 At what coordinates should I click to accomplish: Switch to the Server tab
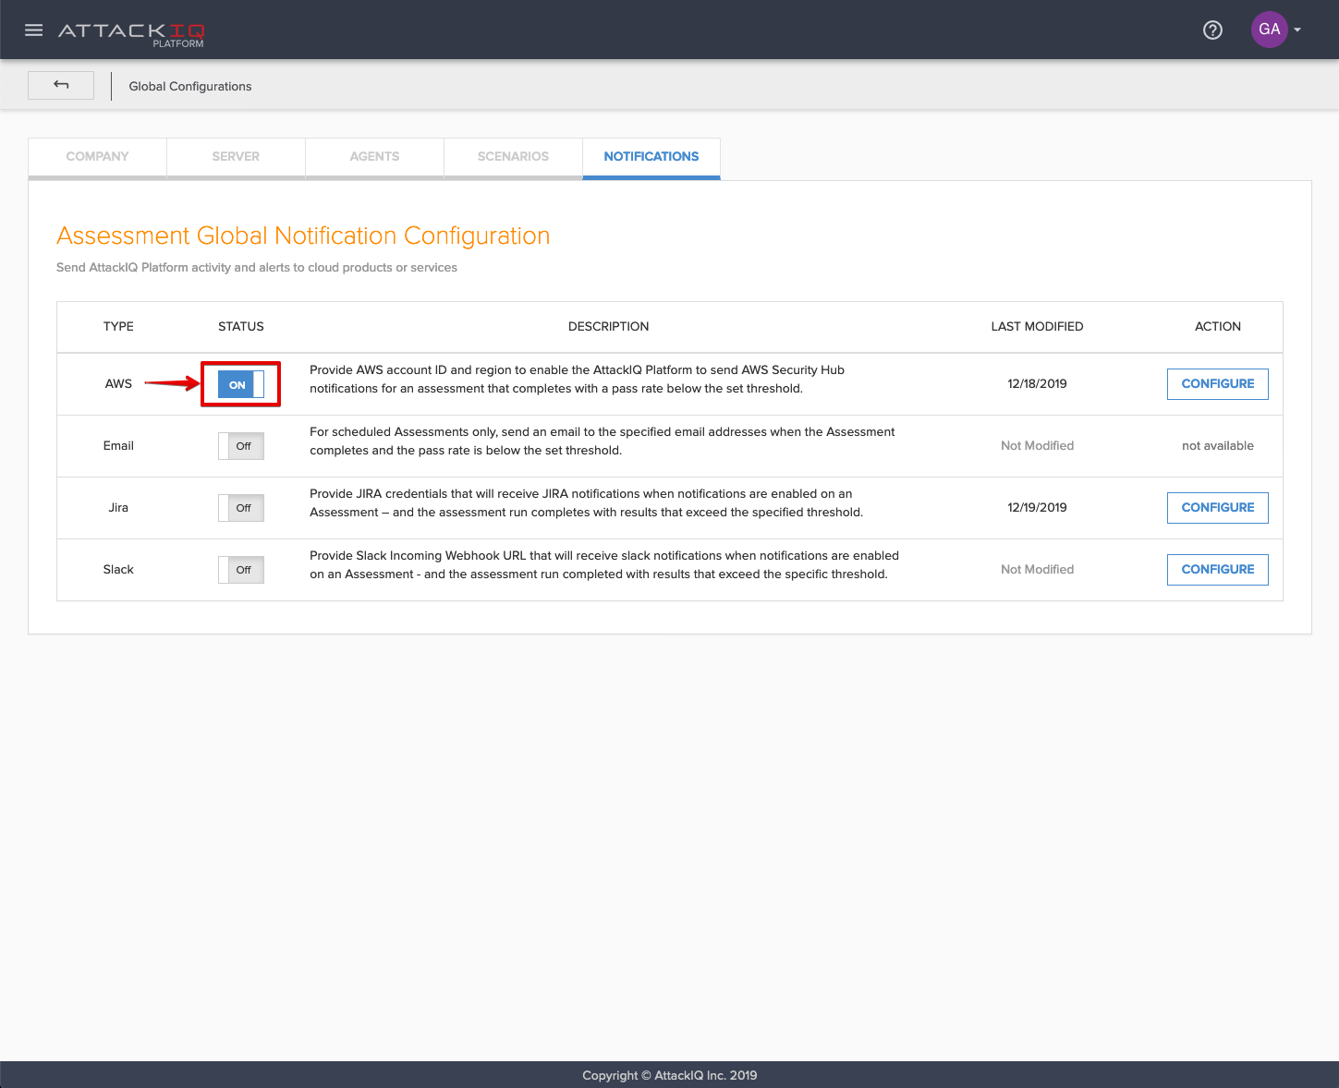[x=236, y=157]
